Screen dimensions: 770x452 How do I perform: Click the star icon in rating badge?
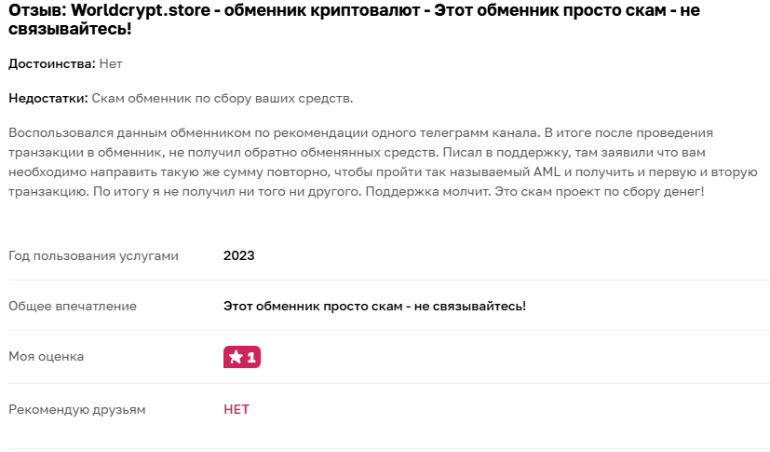coord(236,357)
